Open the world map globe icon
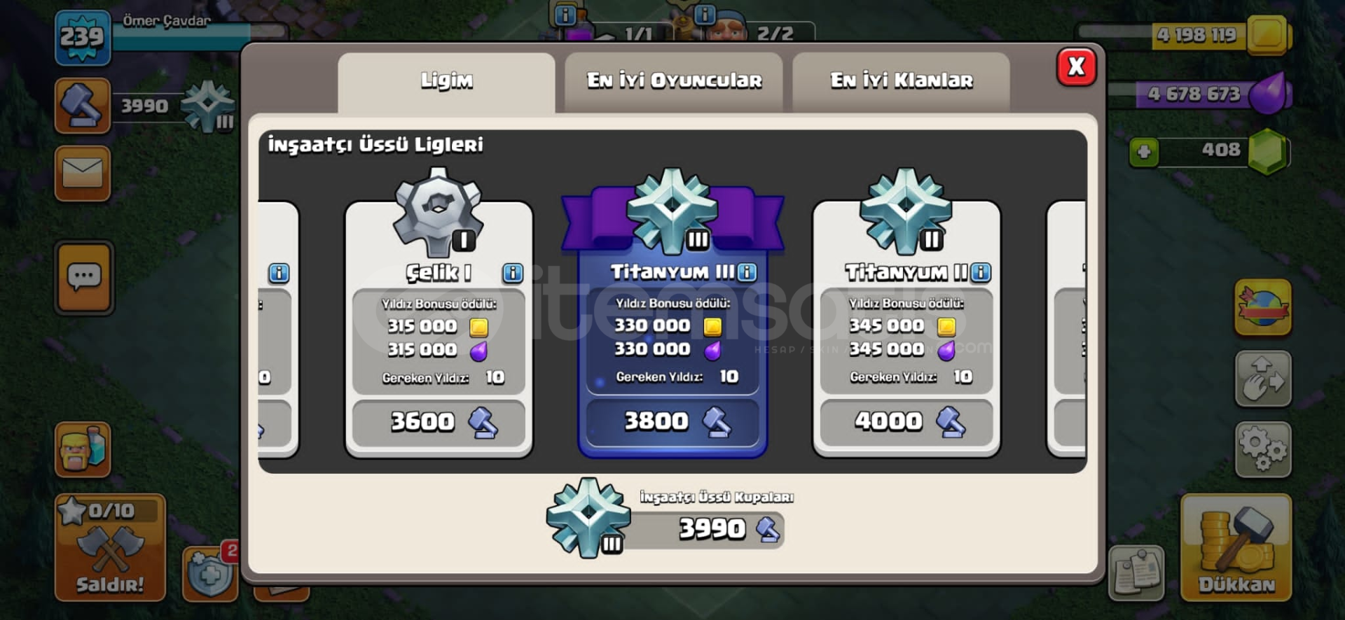This screenshot has height=620, width=1345. point(1263,307)
